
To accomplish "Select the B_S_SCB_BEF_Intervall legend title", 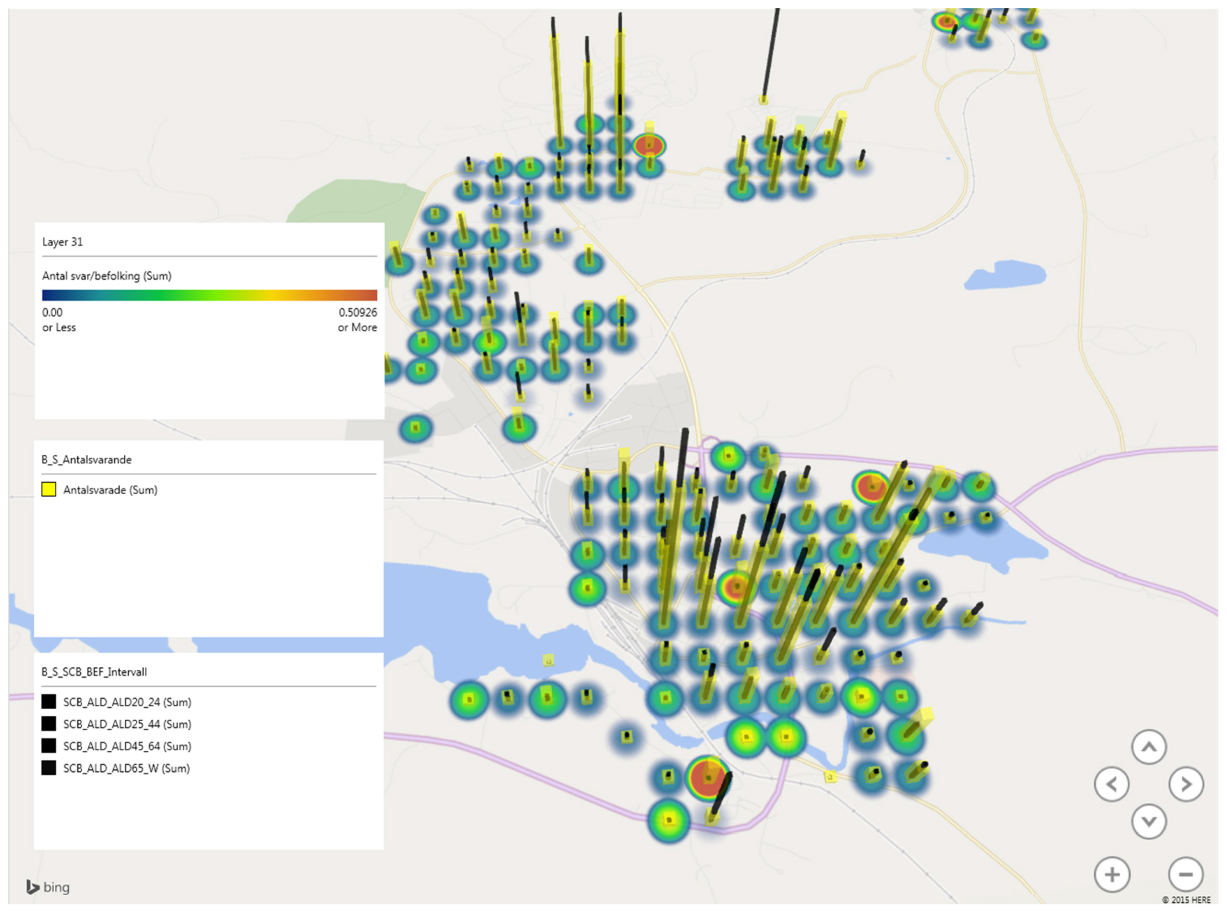I will pyautogui.click(x=94, y=672).
